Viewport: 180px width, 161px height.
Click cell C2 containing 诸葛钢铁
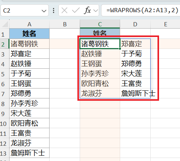[x=100, y=44]
